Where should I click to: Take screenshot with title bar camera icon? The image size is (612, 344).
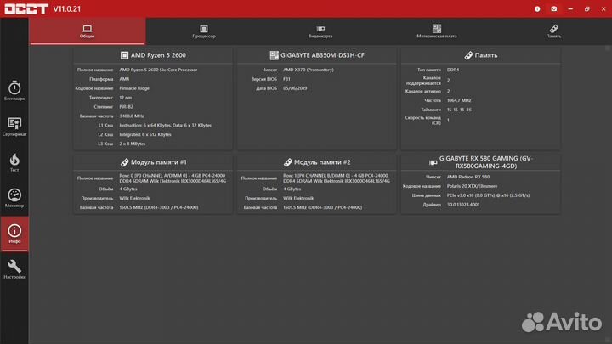point(554,8)
